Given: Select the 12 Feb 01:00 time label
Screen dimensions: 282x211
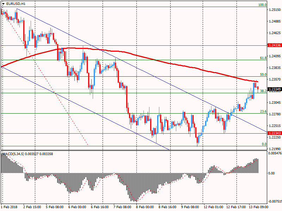Looking at the screenshot, I should pos(214,207).
